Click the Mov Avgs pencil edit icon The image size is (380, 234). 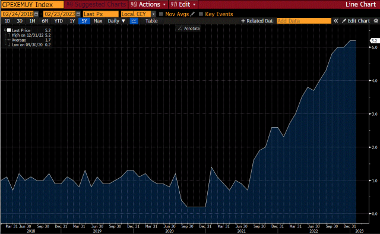click(192, 14)
